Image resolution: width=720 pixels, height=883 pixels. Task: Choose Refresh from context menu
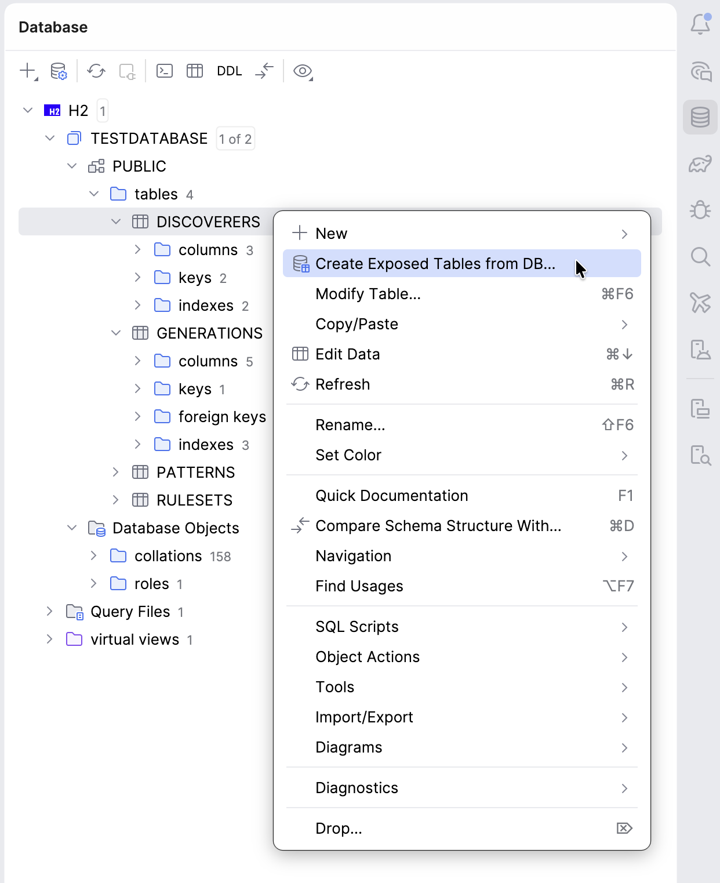[x=462, y=384]
